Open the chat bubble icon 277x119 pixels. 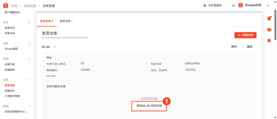click(x=269, y=41)
